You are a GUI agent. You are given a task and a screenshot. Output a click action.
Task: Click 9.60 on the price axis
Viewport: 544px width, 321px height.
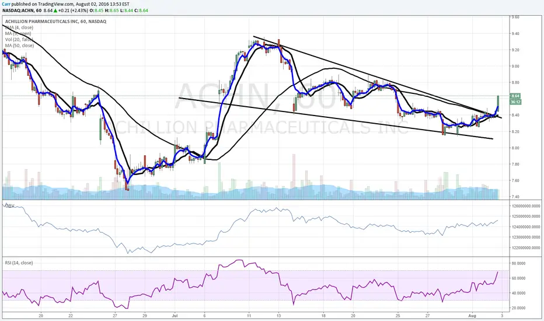coord(515,17)
